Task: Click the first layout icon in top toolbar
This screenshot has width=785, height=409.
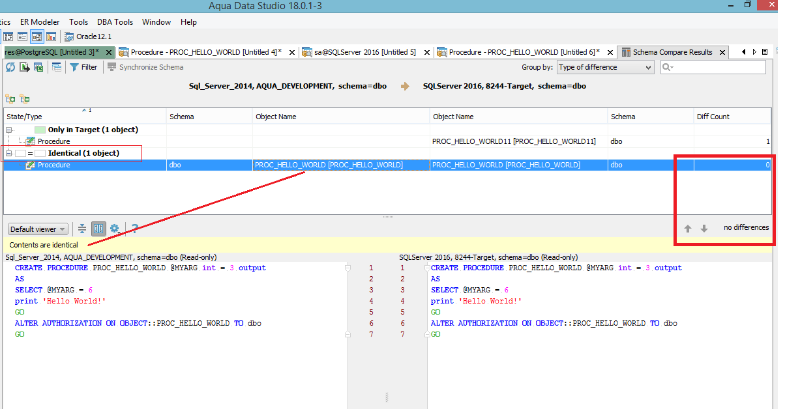Action: 8,36
